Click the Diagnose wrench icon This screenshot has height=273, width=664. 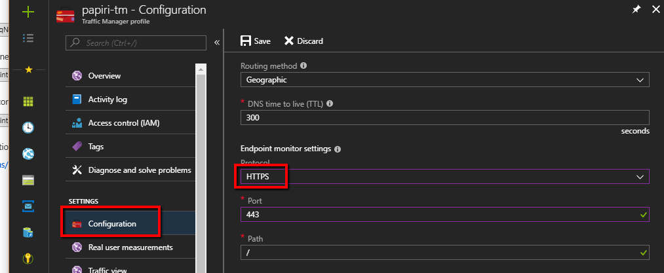click(x=77, y=170)
